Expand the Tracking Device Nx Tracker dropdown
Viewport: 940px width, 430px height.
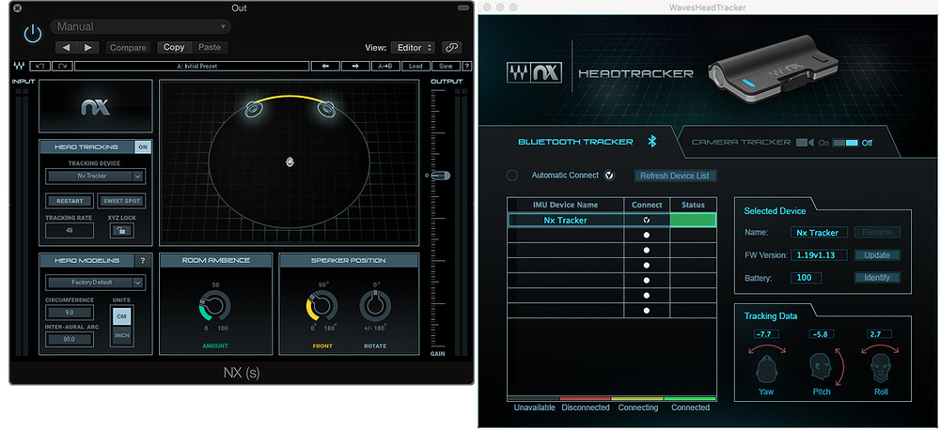(95, 177)
